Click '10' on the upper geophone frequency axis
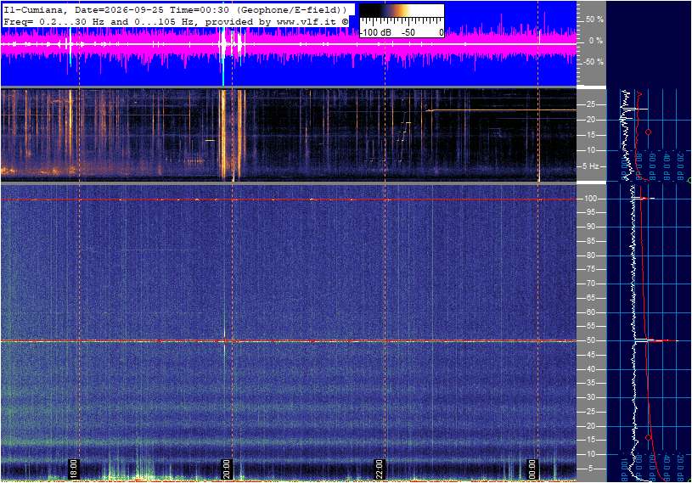The image size is (692, 483). pyautogui.click(x=590, y=150)
